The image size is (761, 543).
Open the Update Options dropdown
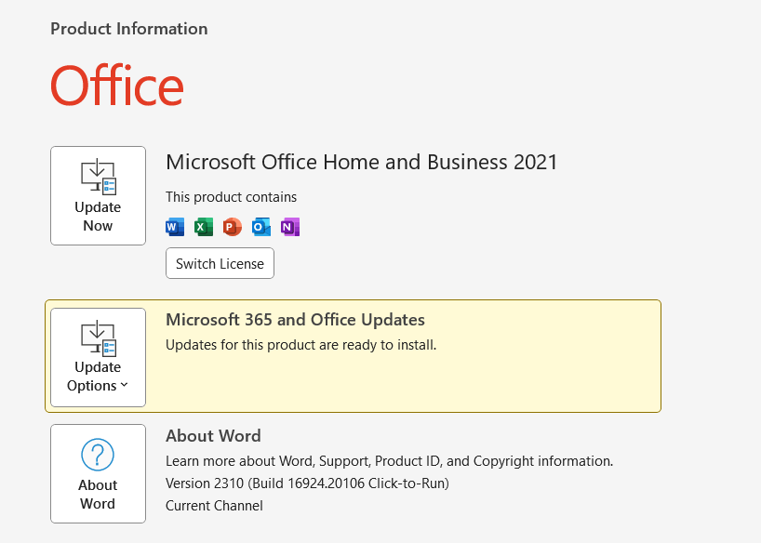(98, 357)
